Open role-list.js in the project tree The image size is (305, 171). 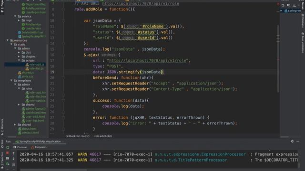tap(35, 68)
